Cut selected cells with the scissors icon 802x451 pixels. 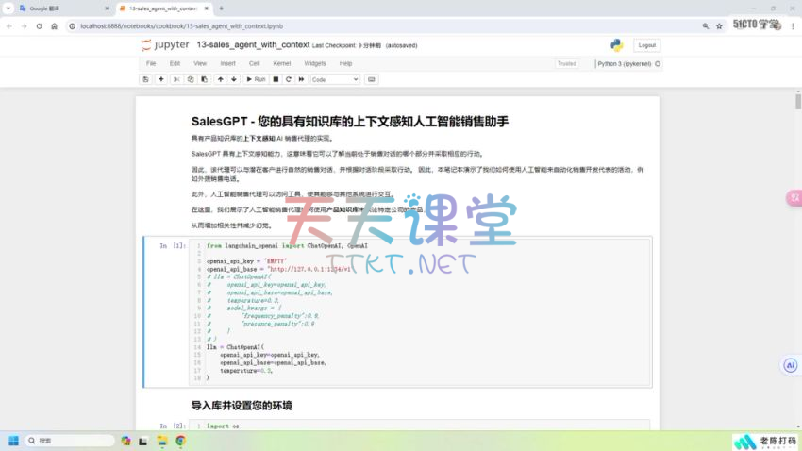pos(176,79)
